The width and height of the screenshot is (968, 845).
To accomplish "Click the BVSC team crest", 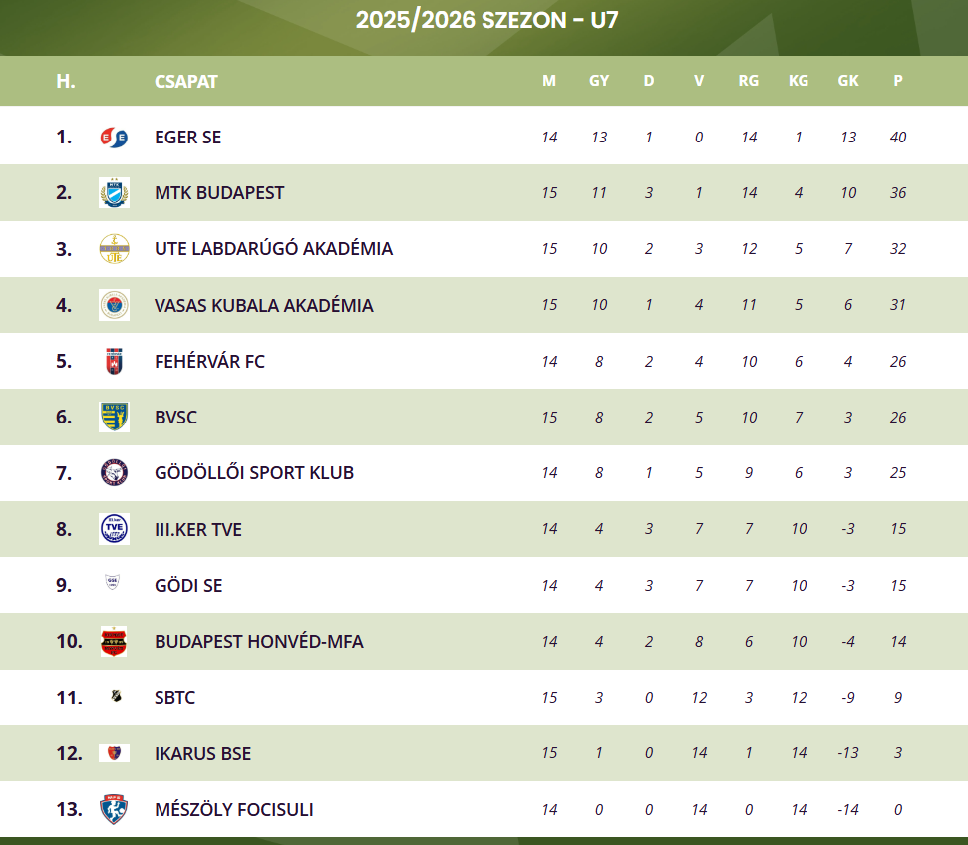I will pyautogui.click(x=114, y=417).
